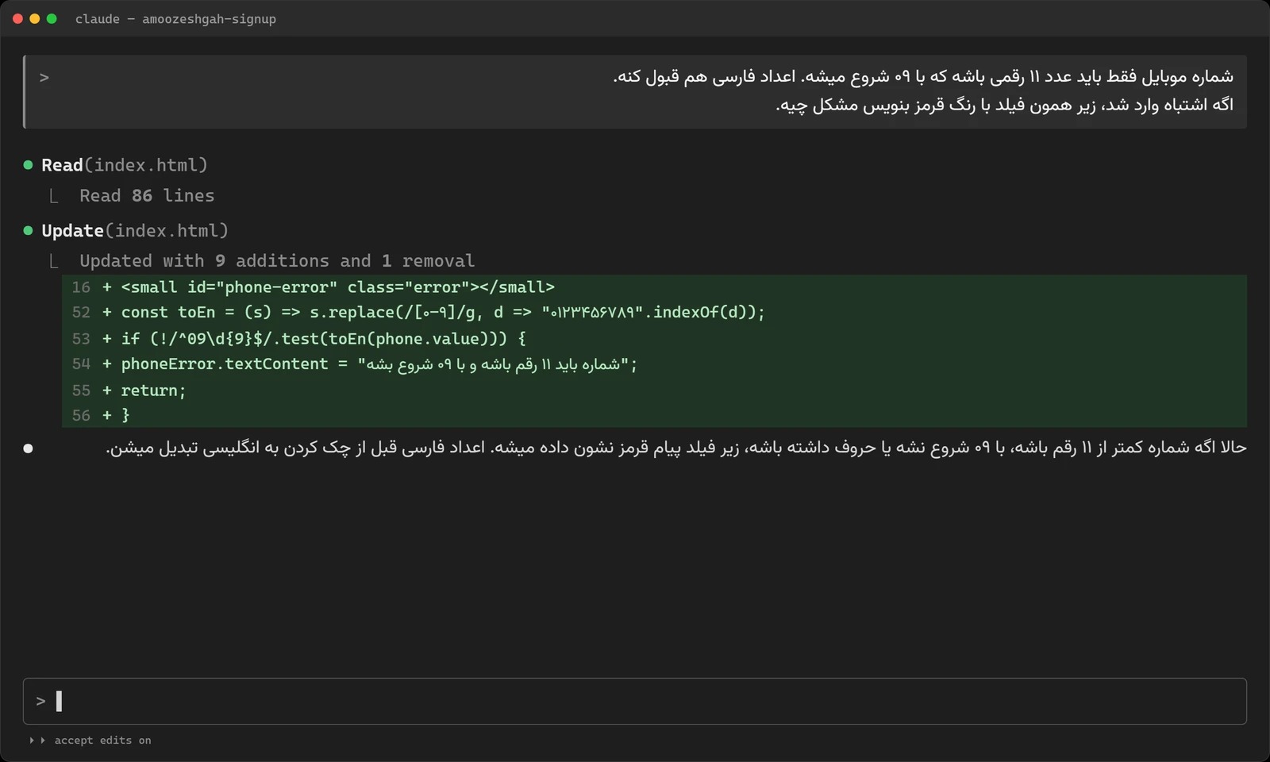Click diff line 52 defining const toEn
Image resolution: width=1270 pixels, height=762 pixels.
click(x=654, y=313)
